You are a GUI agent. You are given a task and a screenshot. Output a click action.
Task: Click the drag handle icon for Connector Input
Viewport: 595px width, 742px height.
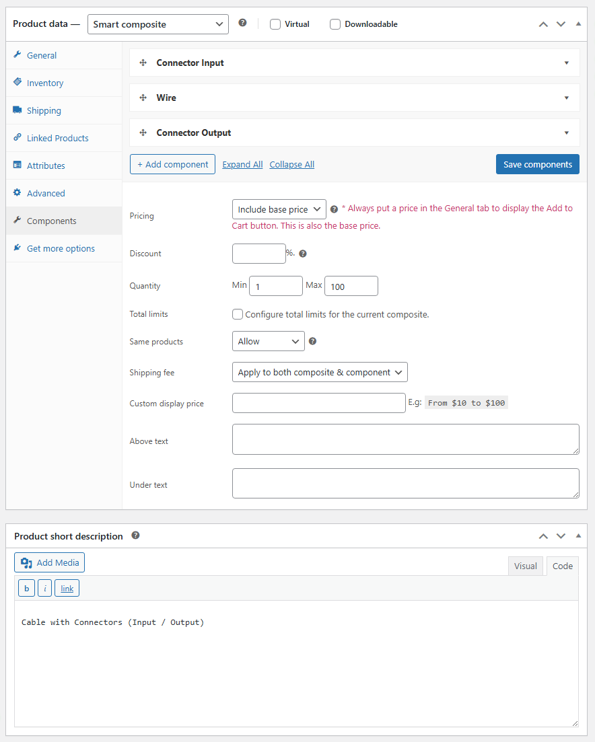coord(143,63)
